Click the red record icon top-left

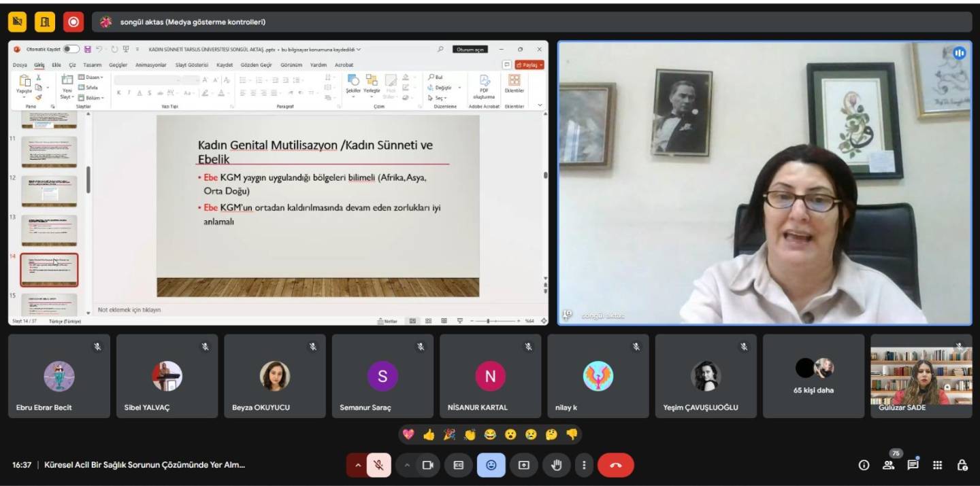click(x=73, y=22)
